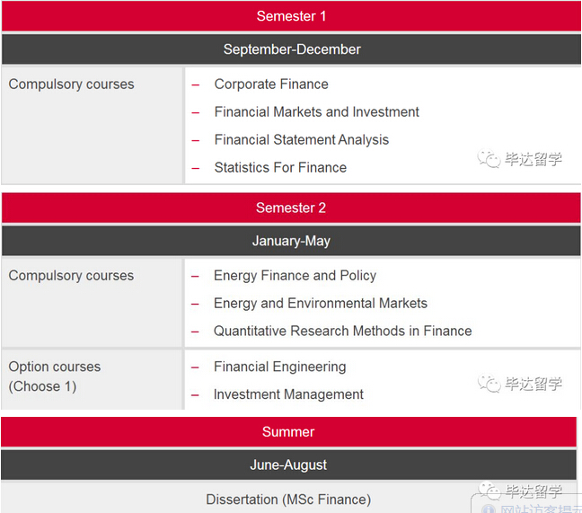This screenshot has height=513, width=582.
Task: Click Energy and Environmental Markets course
Action: click(321, 304)
